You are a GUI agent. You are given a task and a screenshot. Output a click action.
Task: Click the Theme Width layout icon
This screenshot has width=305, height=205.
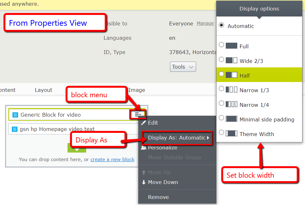pyautogui.click(x=231, y=133)
